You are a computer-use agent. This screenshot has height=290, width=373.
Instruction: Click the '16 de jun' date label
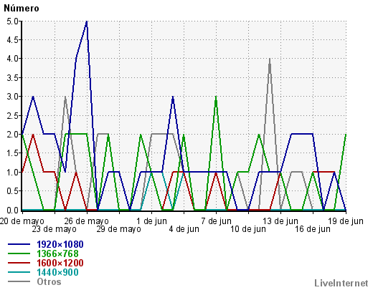coord(313,229)
